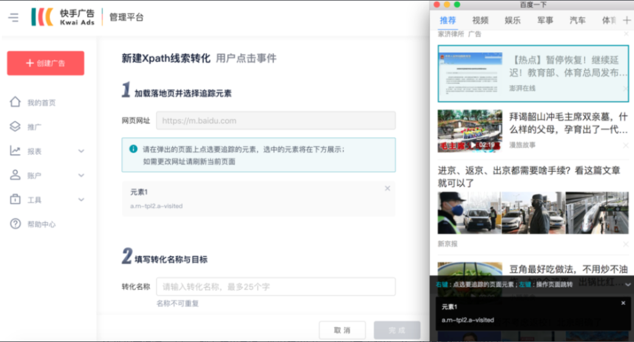
Task: Open 帮助中心 question mark icon
Action: (15, 224)
